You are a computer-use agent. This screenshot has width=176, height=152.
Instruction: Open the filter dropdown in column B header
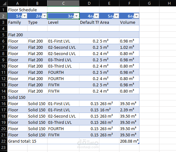(45, 16)
